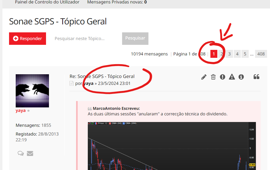Viewport: 270px width, 170px height.
Task: Click the post date "23/5/2024 23:01"
Action: [114, 84]
